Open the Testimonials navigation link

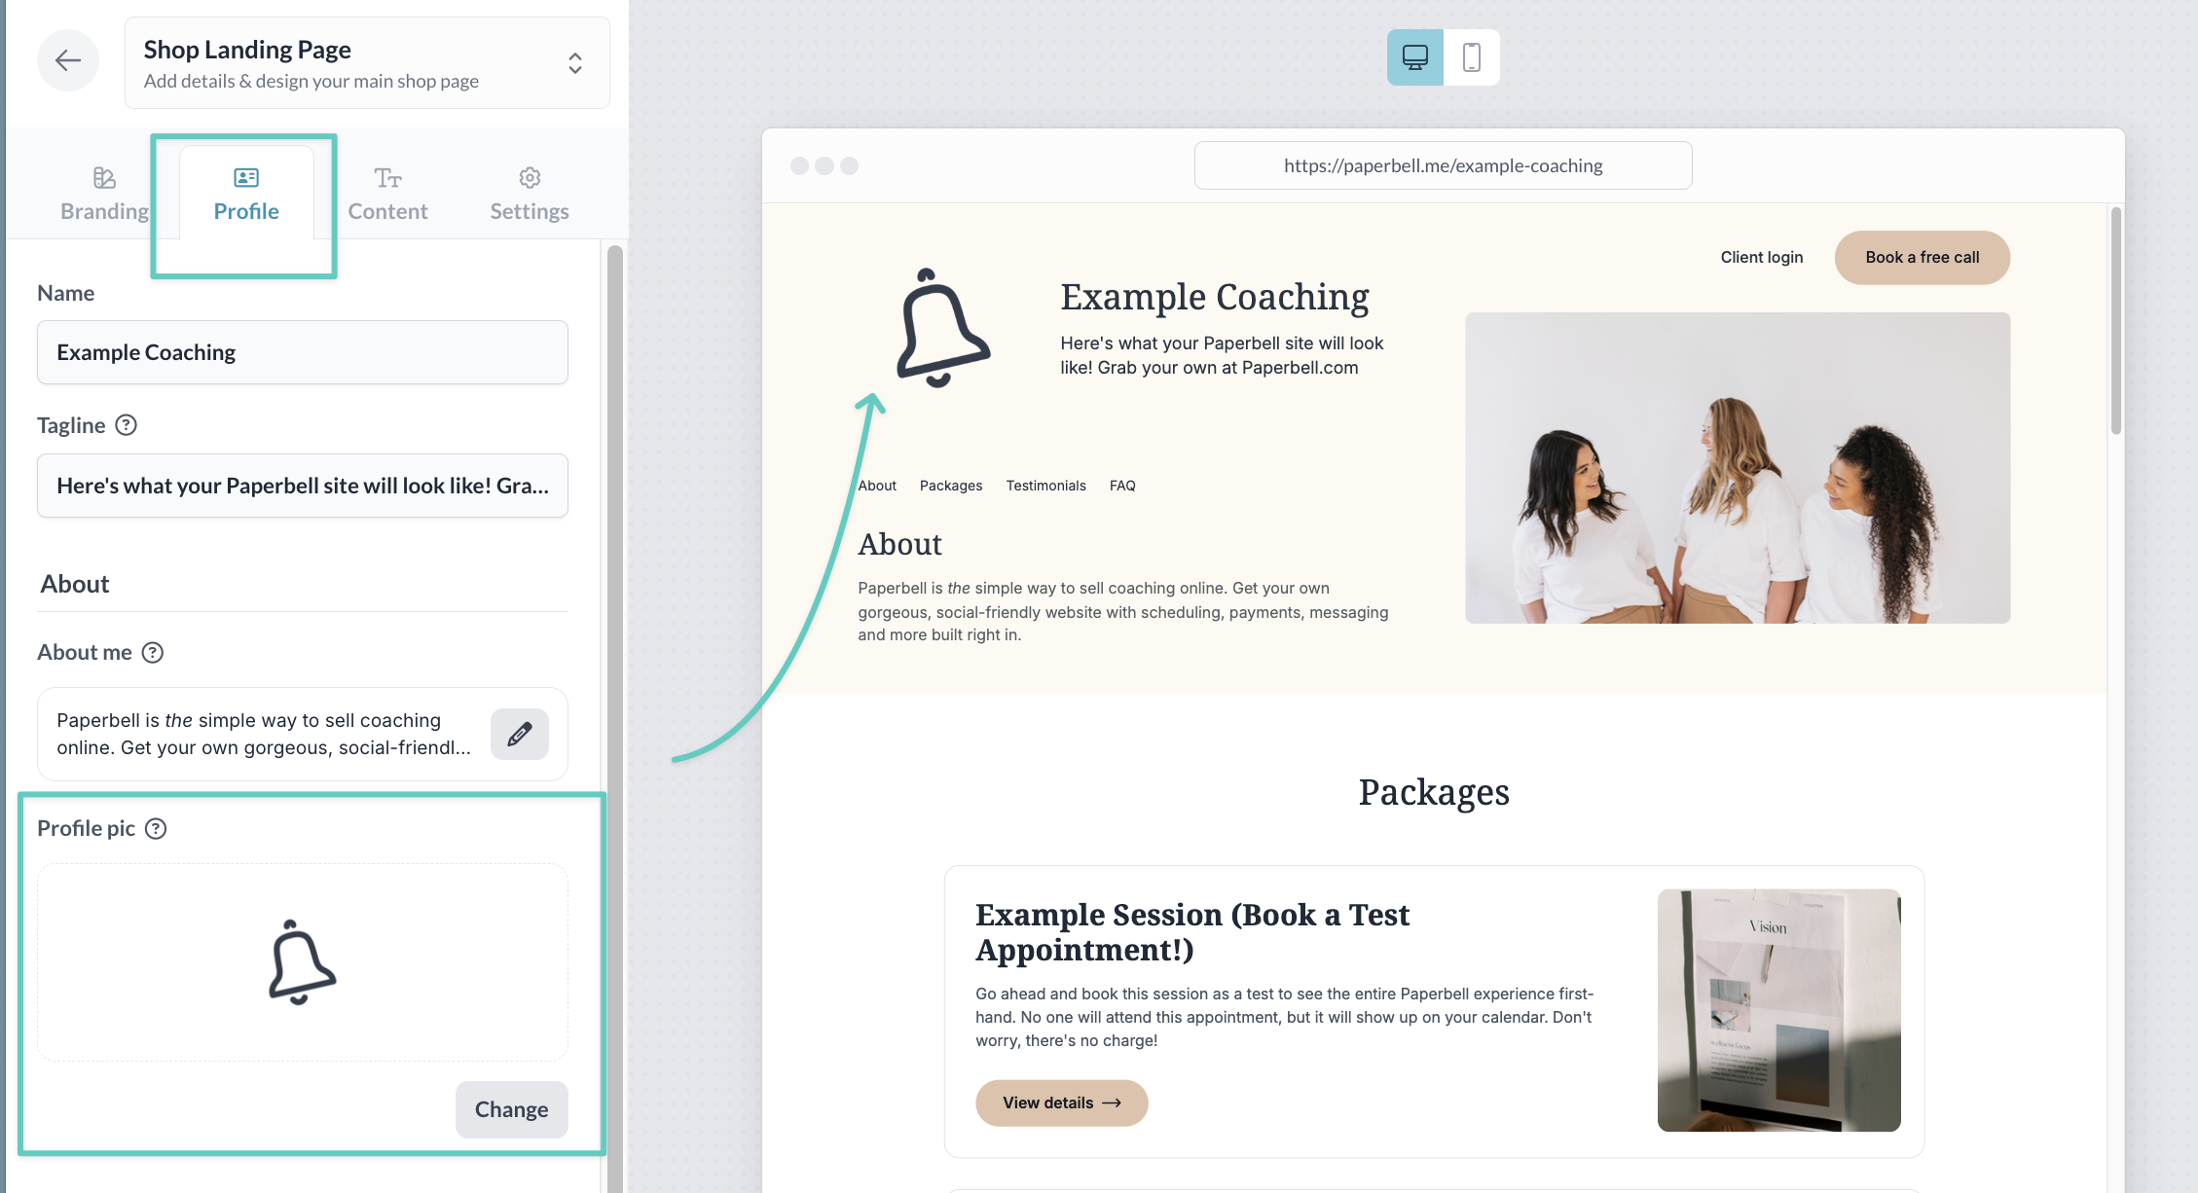[1045, 485]
